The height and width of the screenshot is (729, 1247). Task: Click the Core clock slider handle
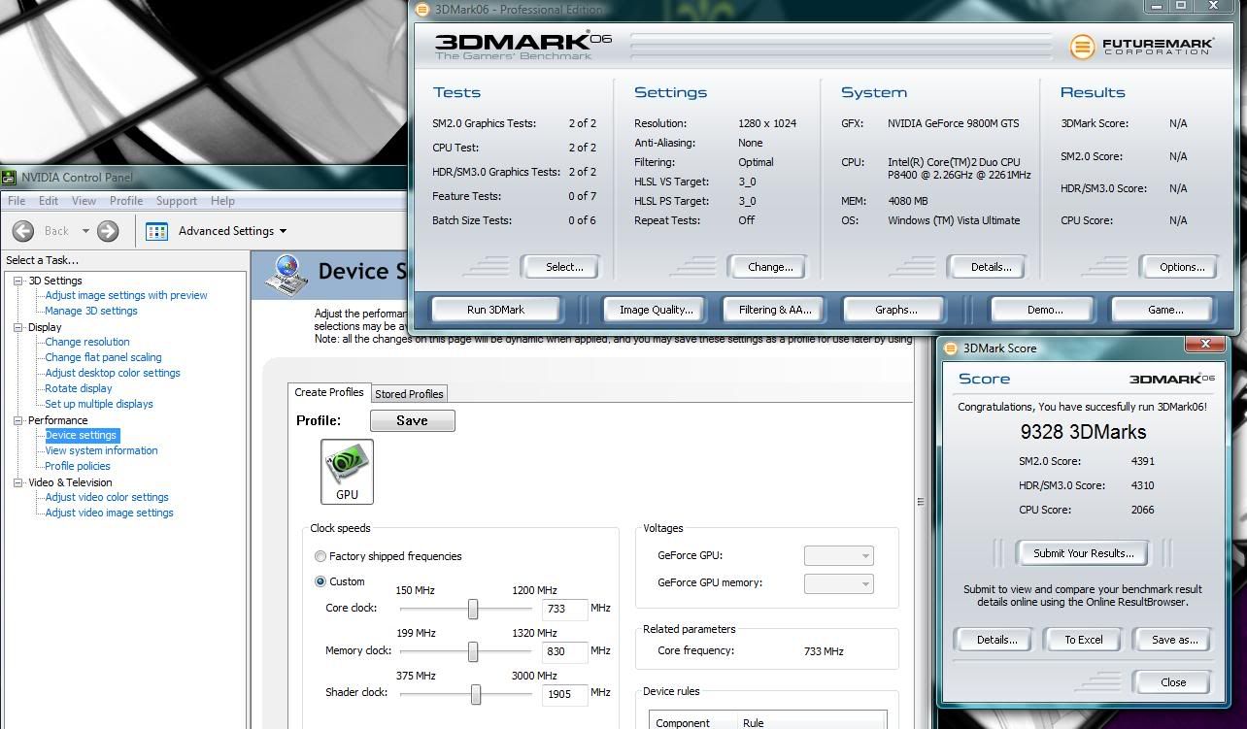click(x=473, y=609)
